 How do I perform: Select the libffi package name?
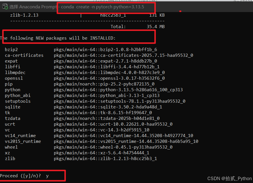pos(13,67)
